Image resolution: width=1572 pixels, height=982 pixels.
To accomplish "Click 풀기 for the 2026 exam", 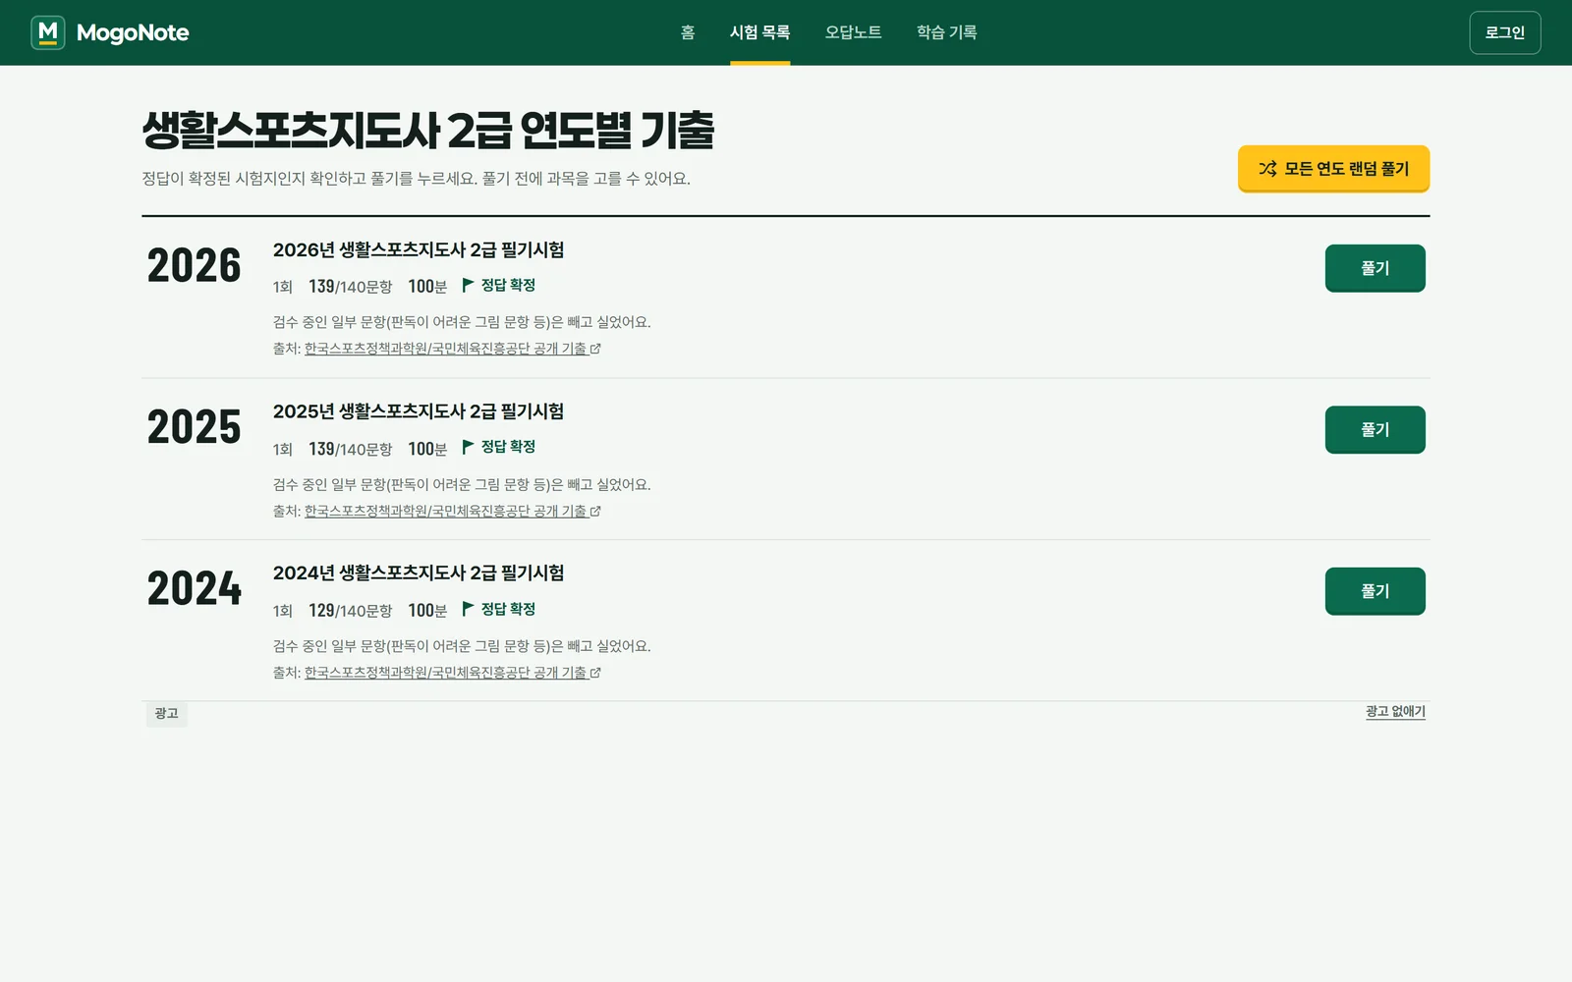I will pyautogui.click(x=1375, y=268).
